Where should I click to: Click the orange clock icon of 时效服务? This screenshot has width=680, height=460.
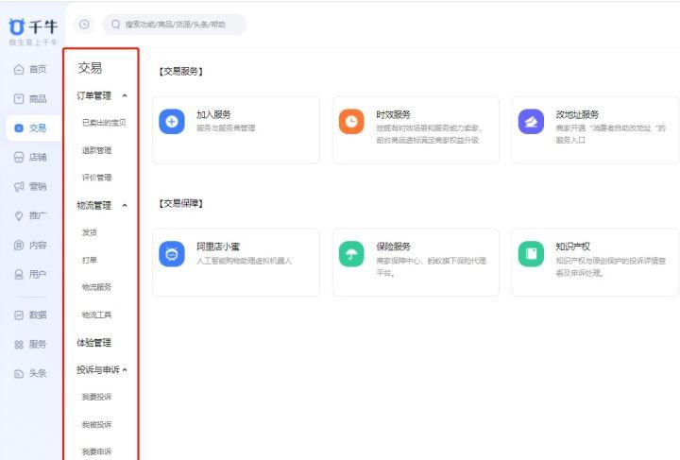point(351,122)
